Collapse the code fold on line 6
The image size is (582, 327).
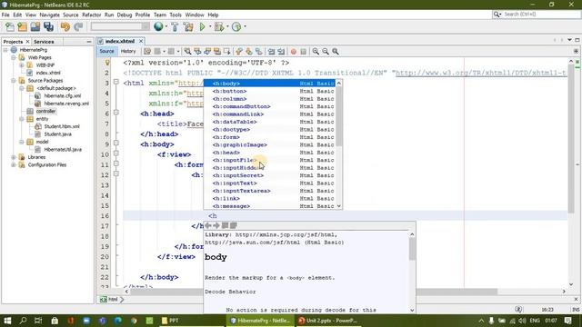pos(116,113)
